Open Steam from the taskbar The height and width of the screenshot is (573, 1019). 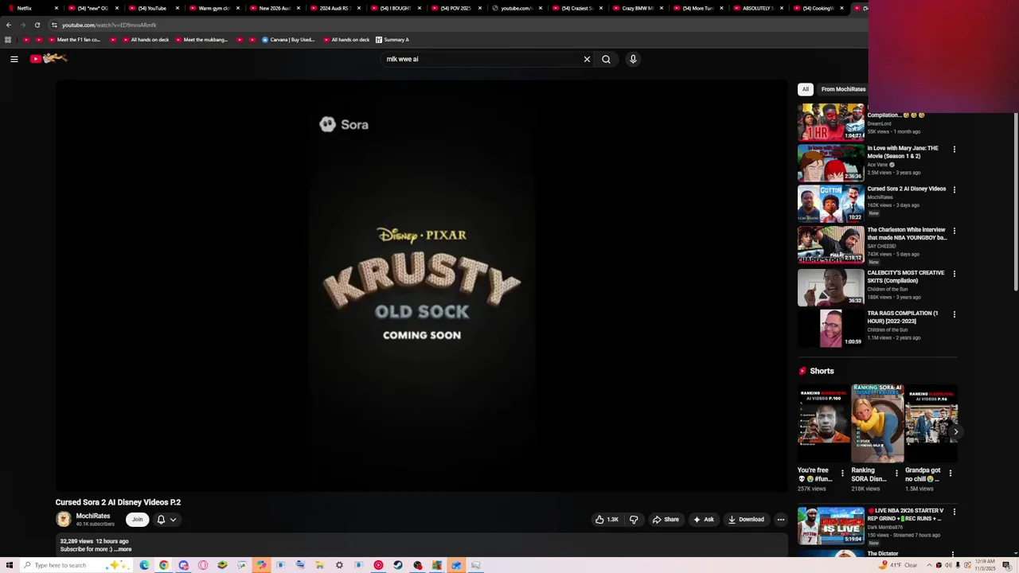pos(398,565)
